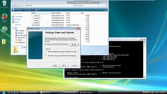The height and width of the screenshot is (94, 167).
Task: Switch to netcat 1.11 for Windows Firefox taskbar button
Action: (29, 92)
